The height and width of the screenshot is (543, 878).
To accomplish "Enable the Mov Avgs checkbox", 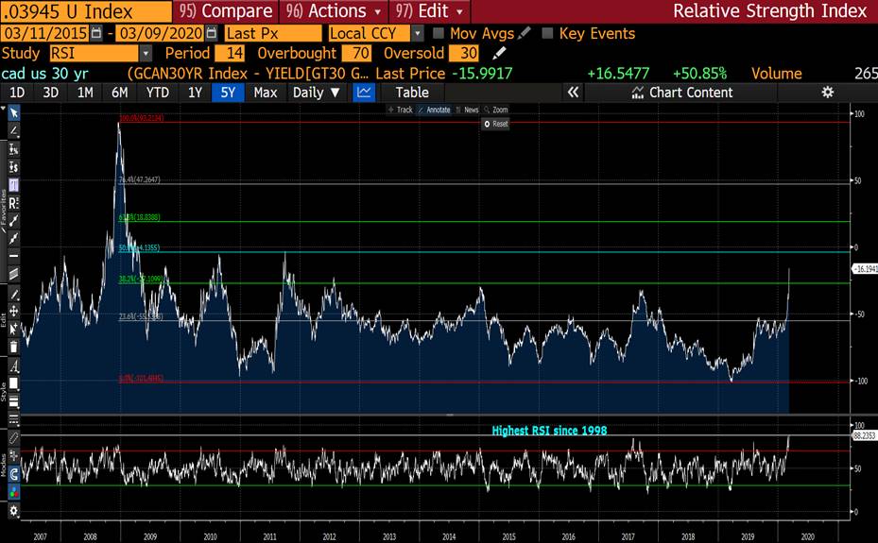I will (x=439, y=34).
